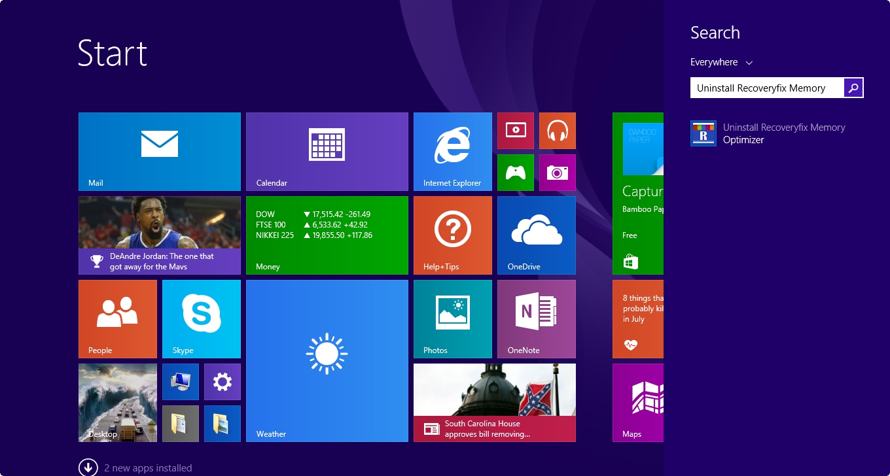Open DeAndre Jordan sports news tile
Screen dimensions: 890x476
160,235
